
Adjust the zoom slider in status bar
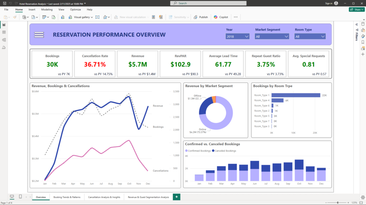pos(338,203)
